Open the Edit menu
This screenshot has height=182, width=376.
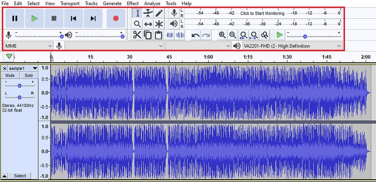pyautogui.click(x=18, y=3)
